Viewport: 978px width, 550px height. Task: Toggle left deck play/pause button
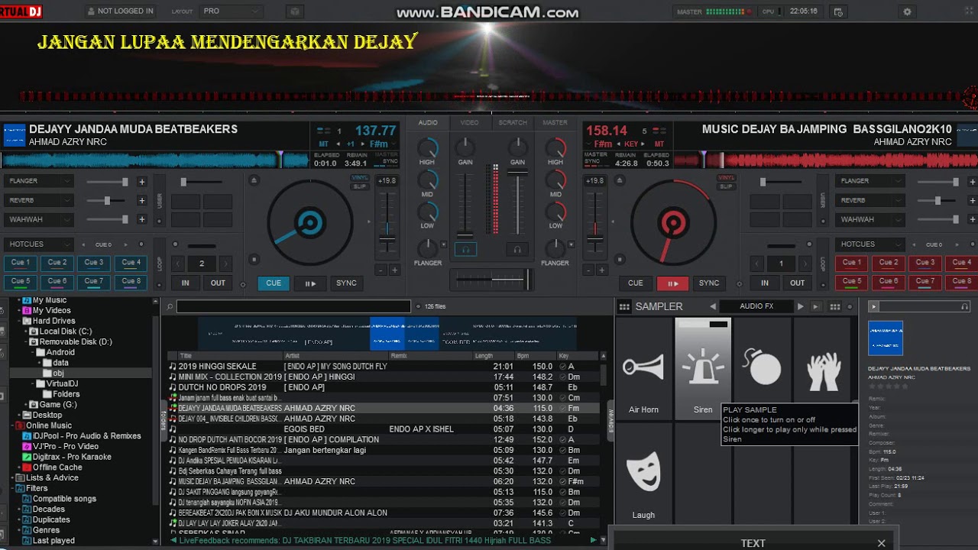click(x=310, y=283)
